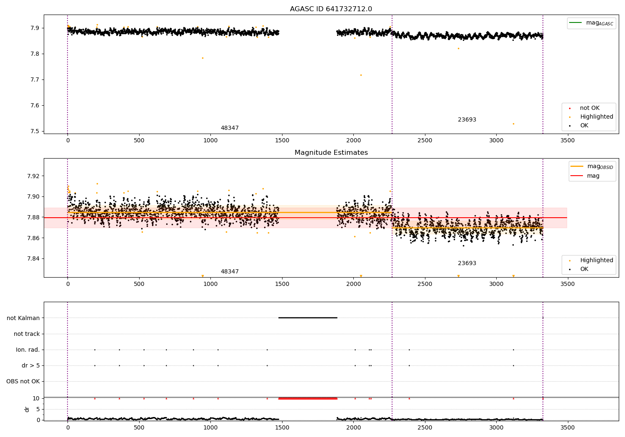
Task: Click the 'Ion. rad.' row label
Action: tap(28, 350)
